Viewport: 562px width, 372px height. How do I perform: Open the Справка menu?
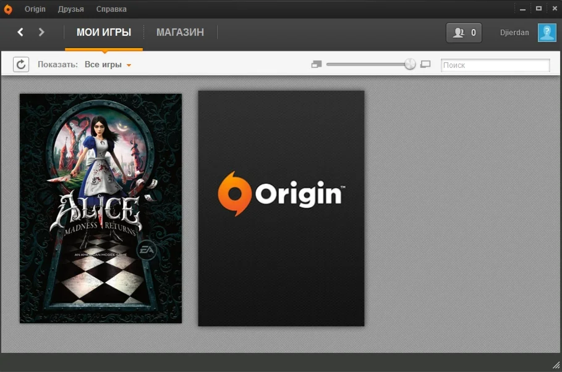tap(111, 9)
